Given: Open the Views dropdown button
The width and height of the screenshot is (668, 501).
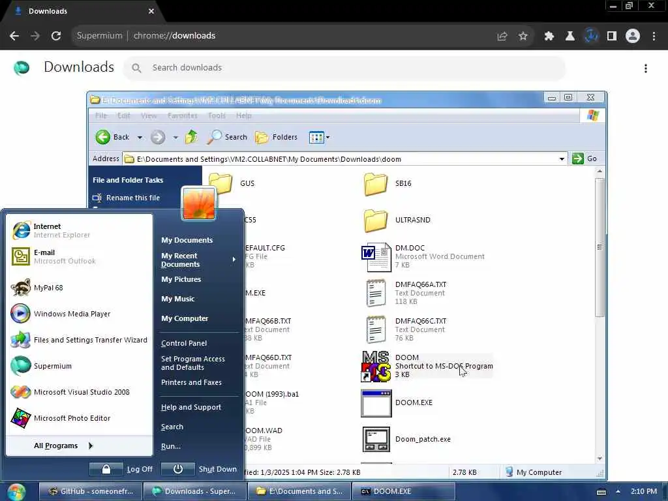Looking at the screenshot, I should [x=320, y=137].
